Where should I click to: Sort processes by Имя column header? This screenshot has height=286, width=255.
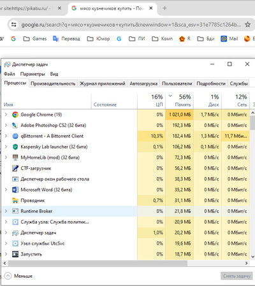pos(47,101)
